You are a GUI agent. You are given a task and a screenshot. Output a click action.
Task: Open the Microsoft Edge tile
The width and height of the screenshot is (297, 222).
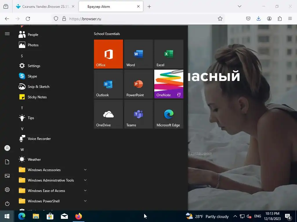[169, 114]
